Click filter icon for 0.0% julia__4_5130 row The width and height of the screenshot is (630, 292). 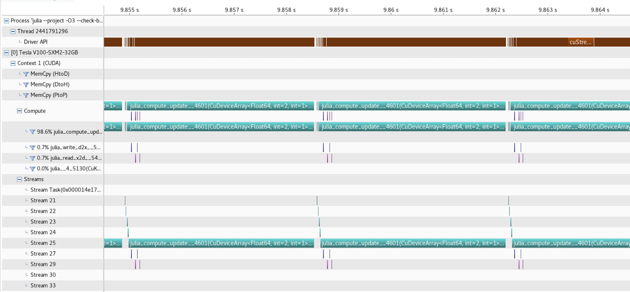click(33, 169)
